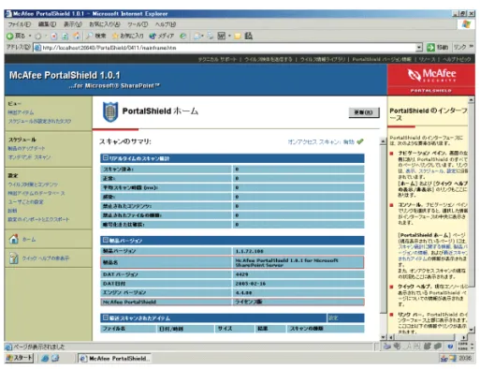This screenshot has height=369, width=480.
Task: Click the Search magnifier icon in toolbar
Action: tap(90, 36)
